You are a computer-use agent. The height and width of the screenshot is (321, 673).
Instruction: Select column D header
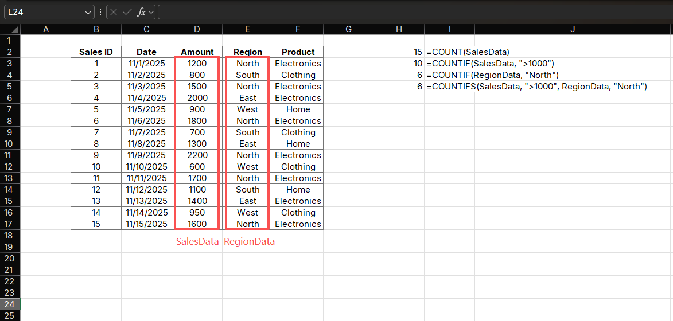(x=197, y=29)
